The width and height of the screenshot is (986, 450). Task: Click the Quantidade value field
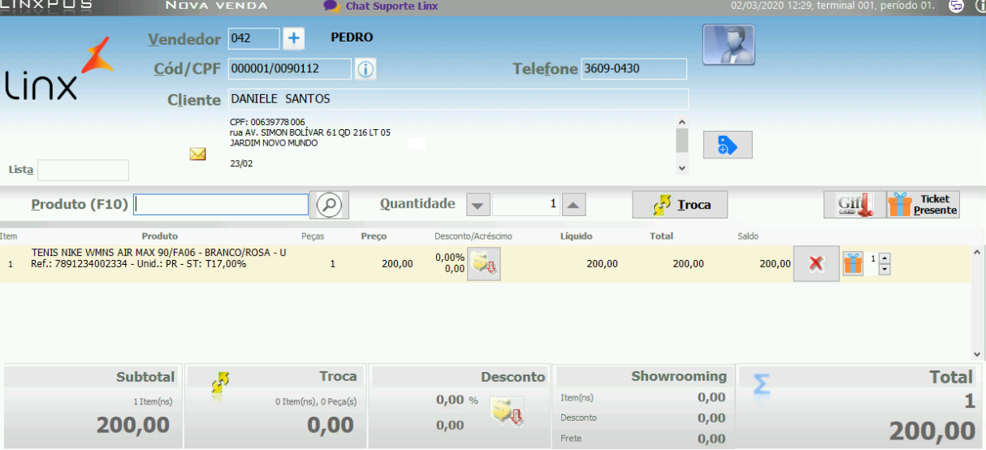point(525,205)
